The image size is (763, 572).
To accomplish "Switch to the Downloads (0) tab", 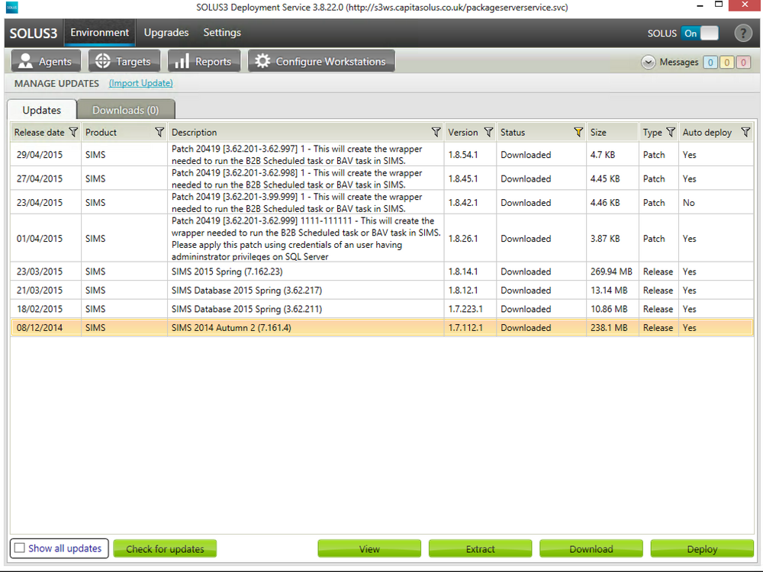I will [x=126, y=110].
